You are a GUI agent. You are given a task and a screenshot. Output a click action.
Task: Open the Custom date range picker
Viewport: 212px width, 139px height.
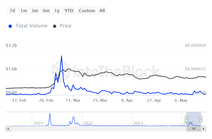click(x=86, y=10)
